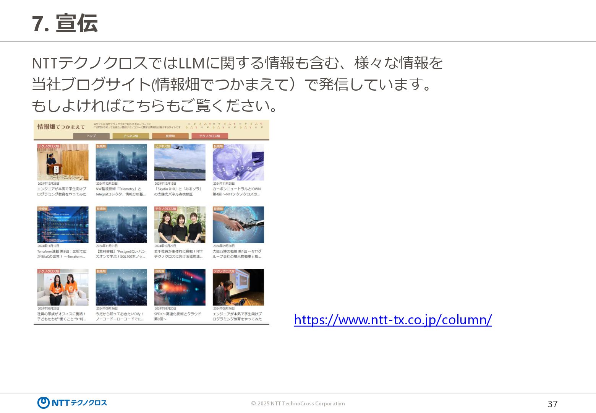Click the NW監視技術 Telemetry article title
This screenshot has height=413, width=596.
point(121,192)
